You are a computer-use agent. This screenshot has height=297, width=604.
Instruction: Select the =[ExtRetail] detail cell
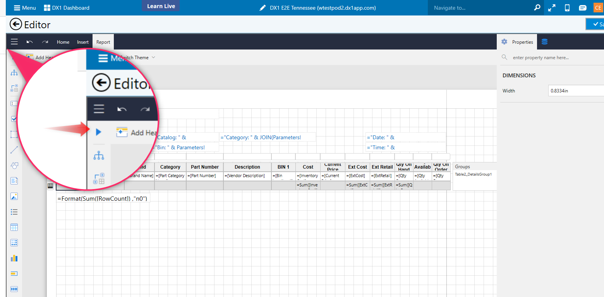(x=382, y=176)
